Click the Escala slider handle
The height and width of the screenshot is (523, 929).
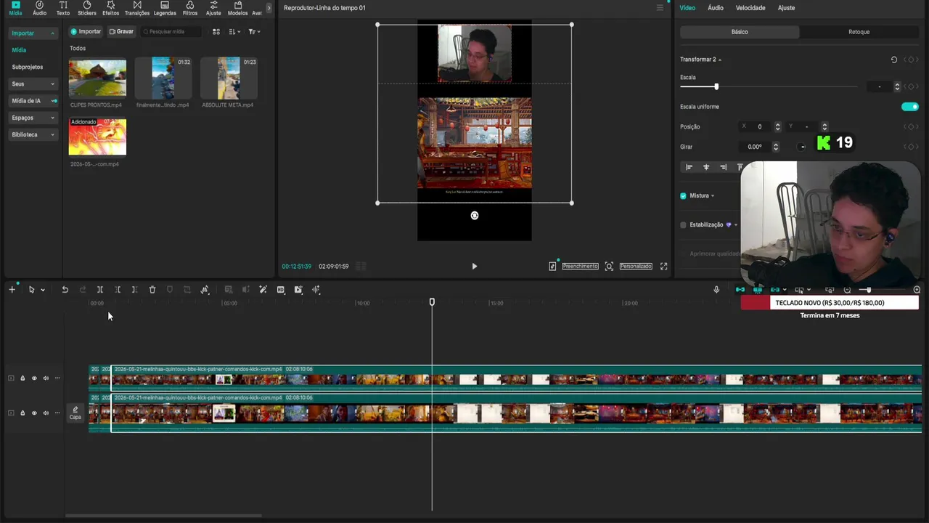pyautogui.click(x=716, y=87)
